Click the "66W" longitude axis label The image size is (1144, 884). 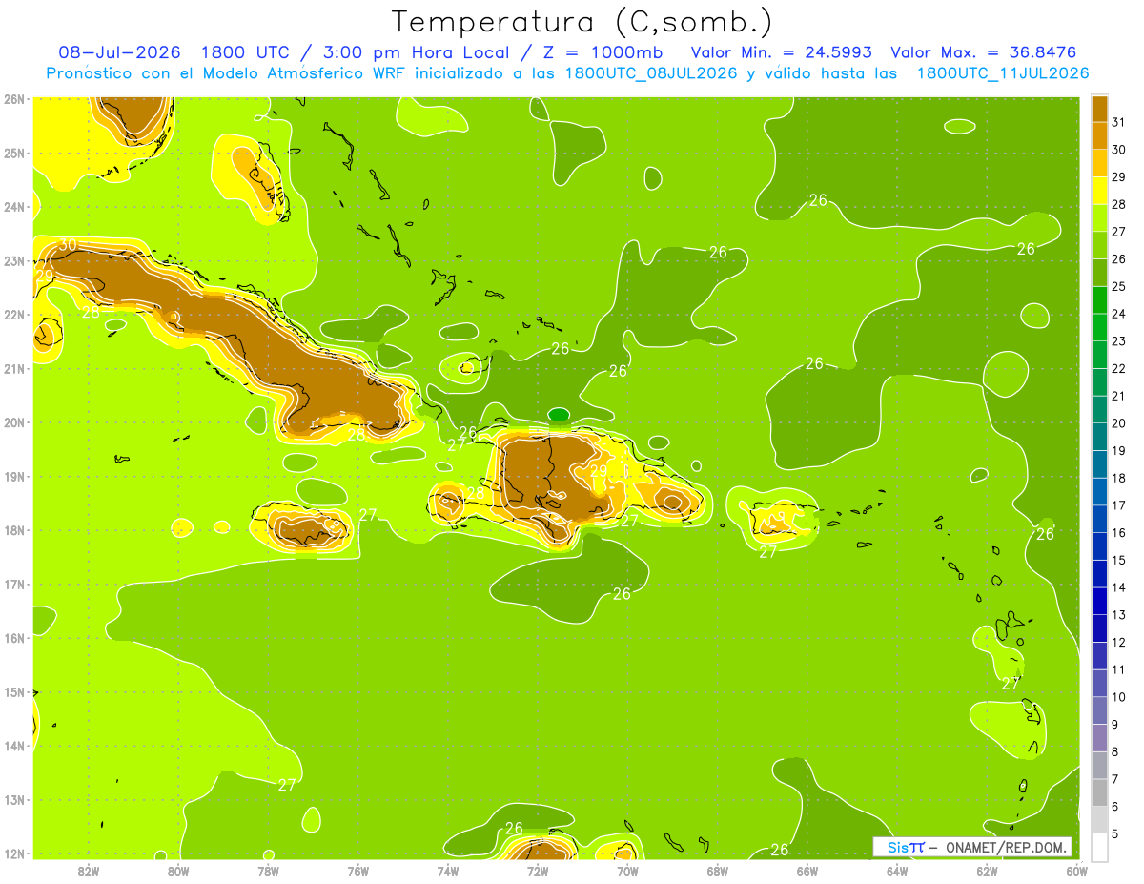[807, 871]
